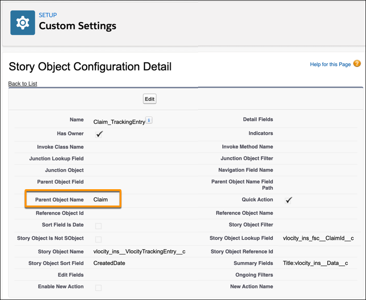Click the SETUP breadcrumb label
The image size is (366, 300).
click(47, 15)
